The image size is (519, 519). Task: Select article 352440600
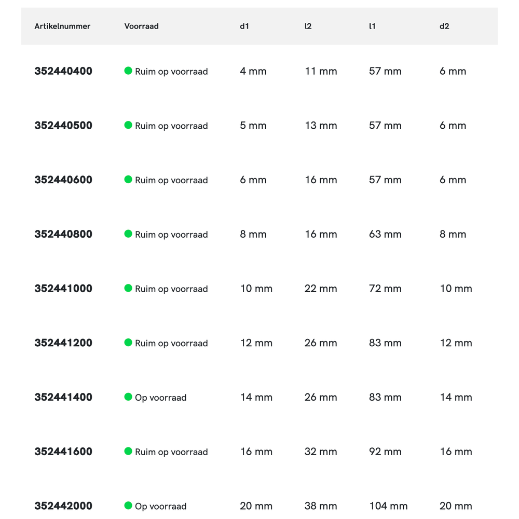pyautogui.click(x=63, y=180)
